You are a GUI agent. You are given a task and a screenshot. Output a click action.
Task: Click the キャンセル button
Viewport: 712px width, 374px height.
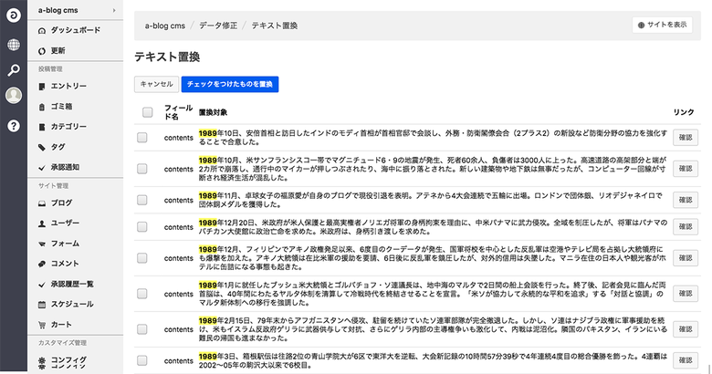click(157, 84)
